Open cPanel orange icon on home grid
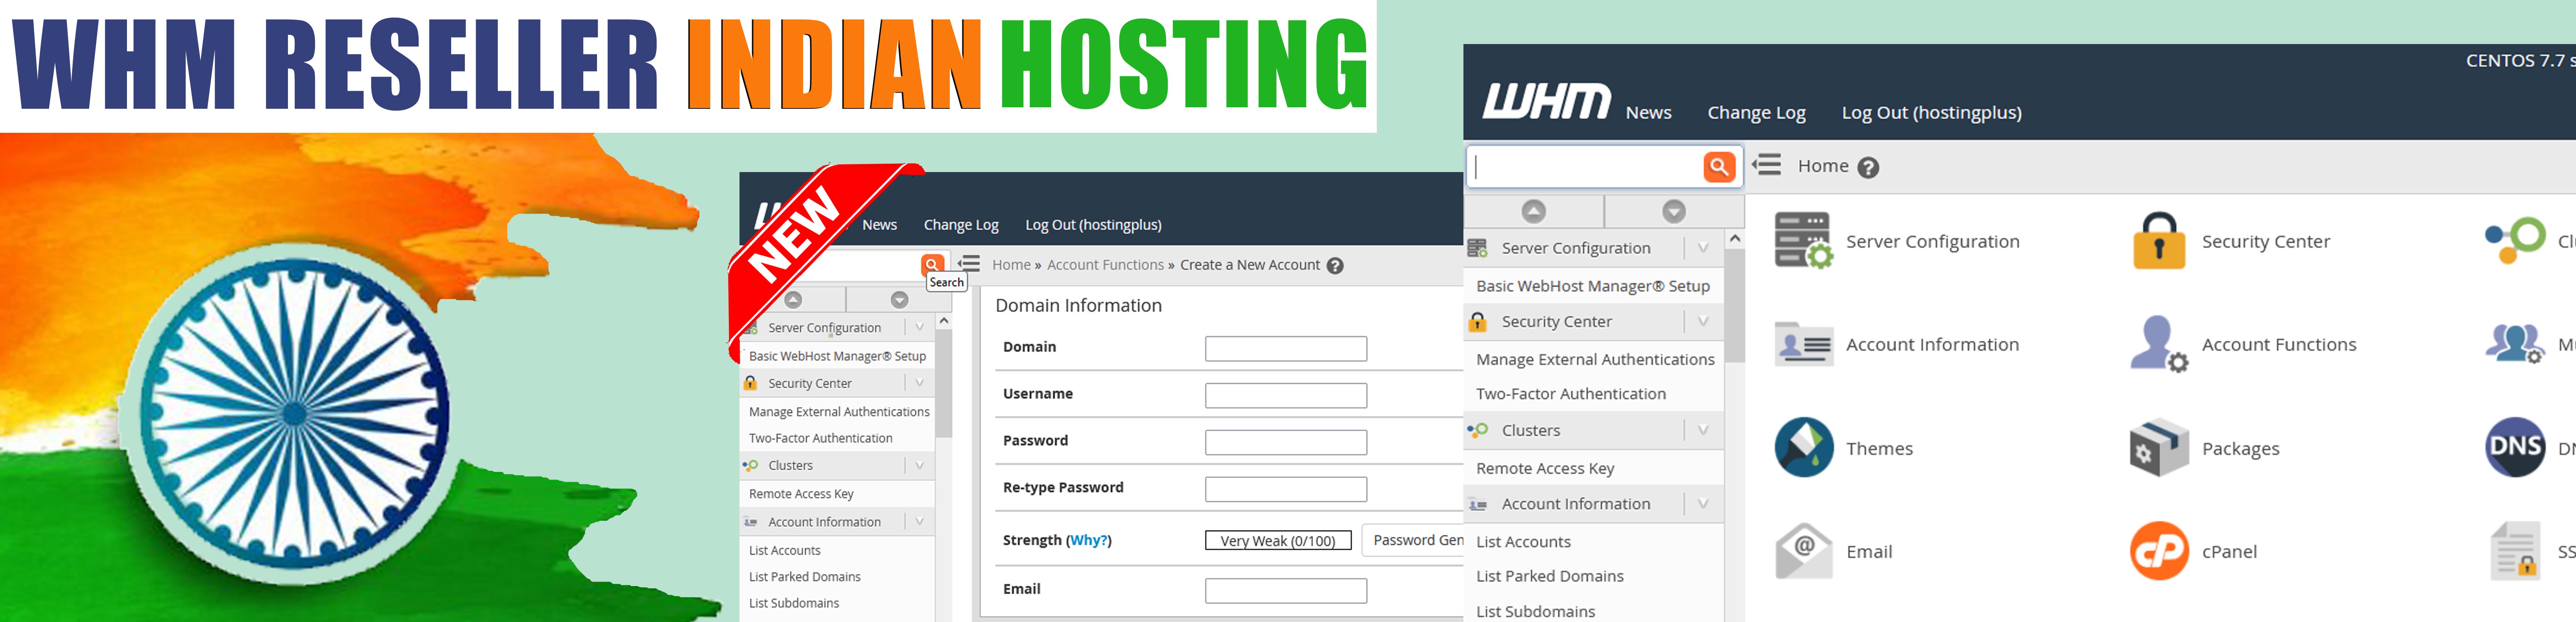The width and height of the screenshot is (2576, 622). coord(2159,551)
